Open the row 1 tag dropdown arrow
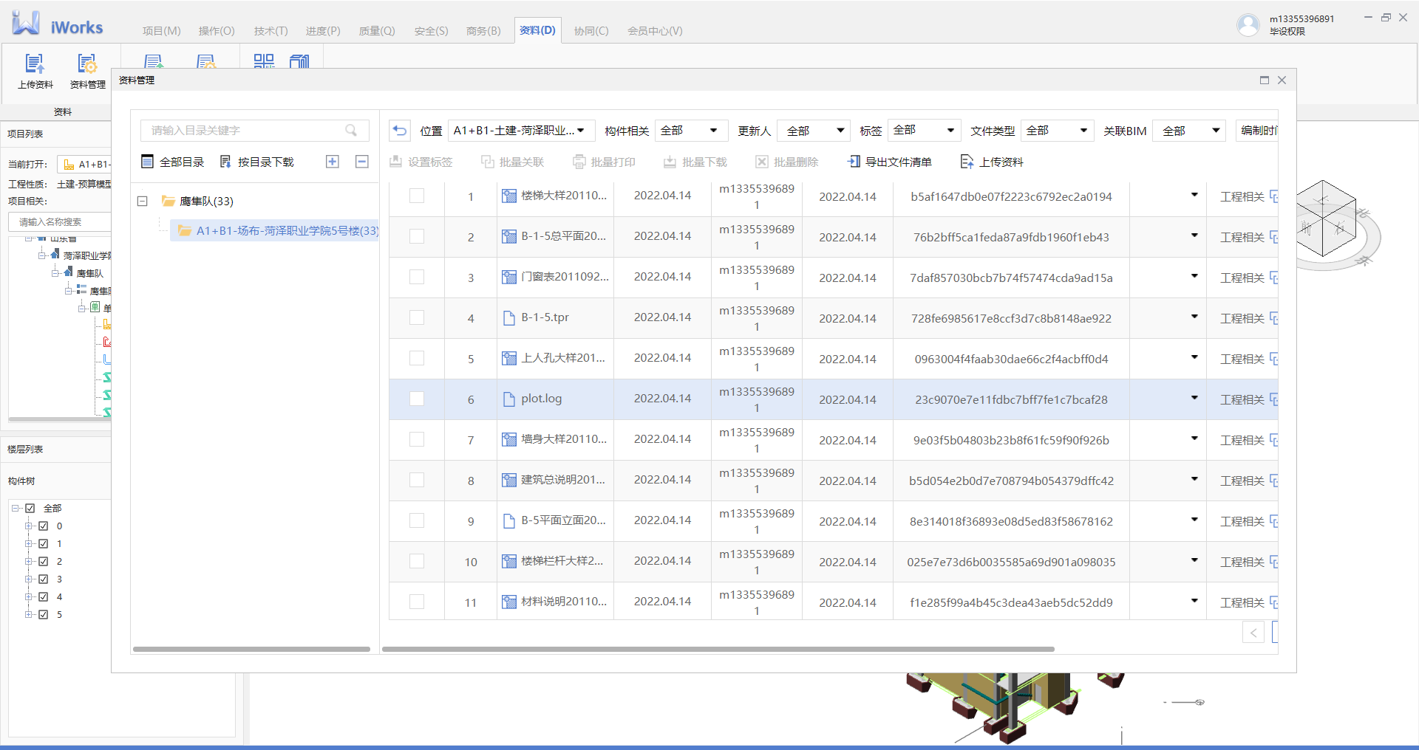The image size is (1419, 750). (x=1194, y=195)
